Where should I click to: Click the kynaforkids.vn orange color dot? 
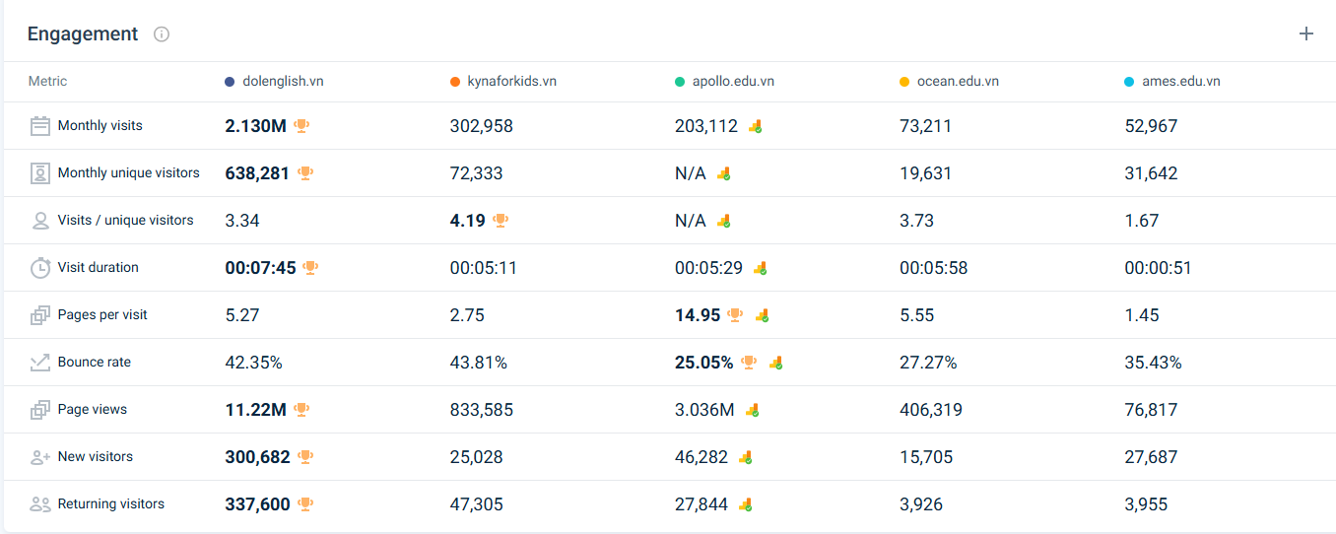click(455, 82)
